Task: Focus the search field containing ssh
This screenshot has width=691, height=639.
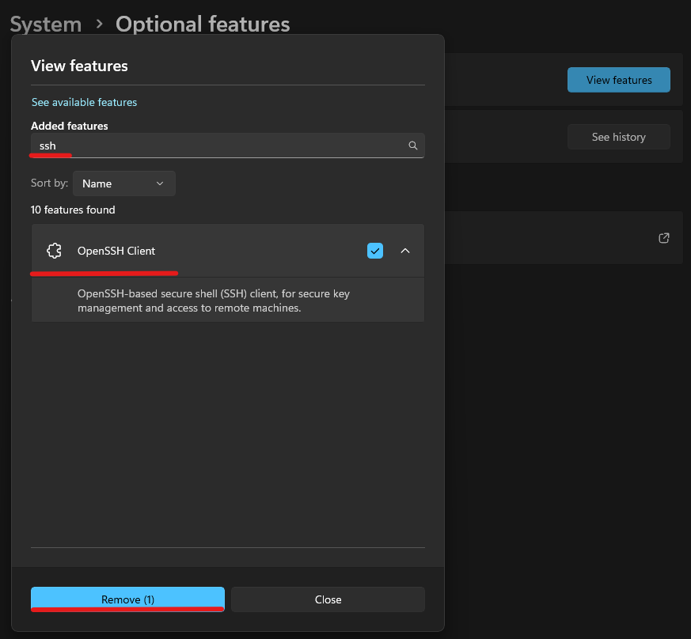Action: [222, 146]
